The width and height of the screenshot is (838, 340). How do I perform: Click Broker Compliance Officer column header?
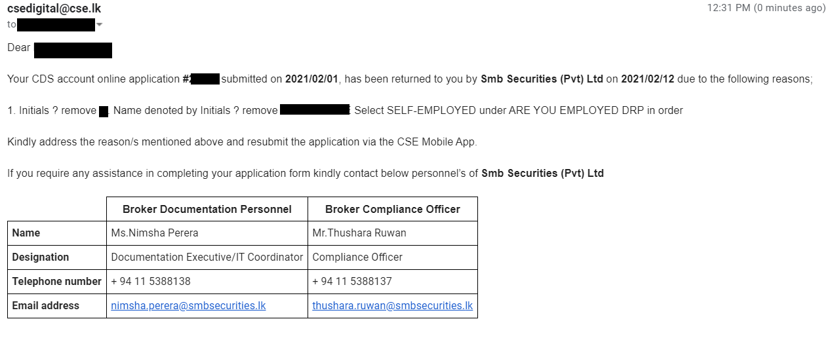tap(393, 209)
